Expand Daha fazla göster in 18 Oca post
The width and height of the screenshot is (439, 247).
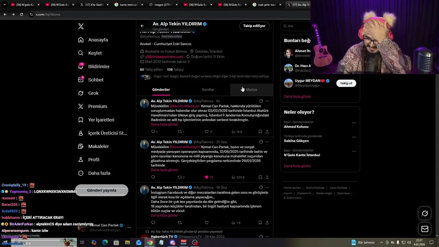pos(164,215)
